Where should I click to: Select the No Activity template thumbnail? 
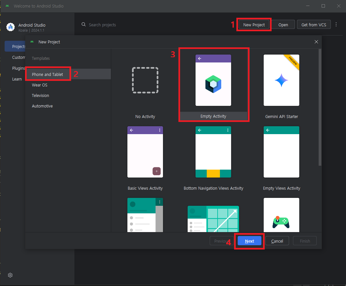coord(145,80)
